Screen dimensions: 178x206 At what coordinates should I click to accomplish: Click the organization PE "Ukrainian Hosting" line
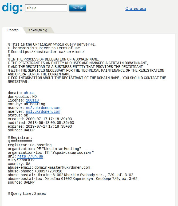coord(44,149)
